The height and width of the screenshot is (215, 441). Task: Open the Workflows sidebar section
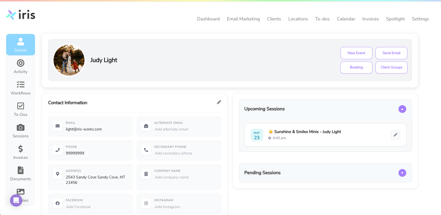[x=20, y=88]
